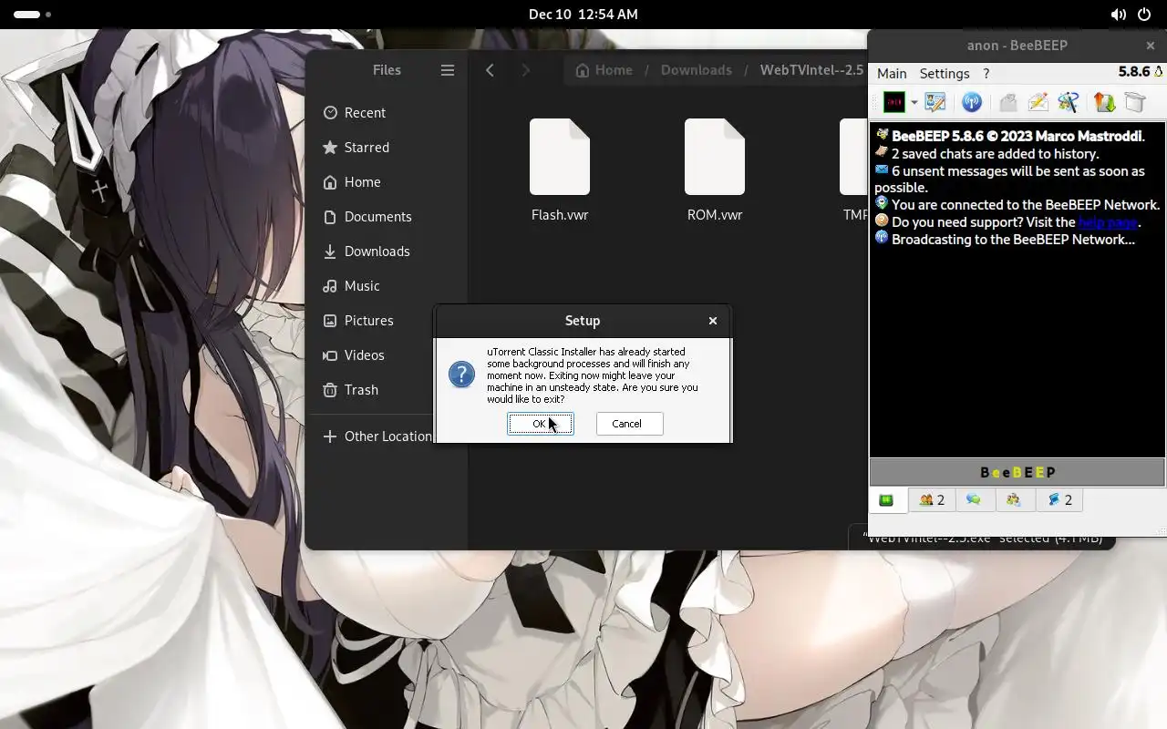Click the BeeBEEP logo banner
1167x729 pixels.
coord(1017,472)
